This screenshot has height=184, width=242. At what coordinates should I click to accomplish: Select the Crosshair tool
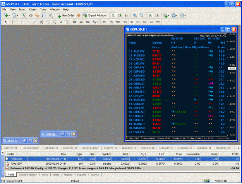[13, 22]
